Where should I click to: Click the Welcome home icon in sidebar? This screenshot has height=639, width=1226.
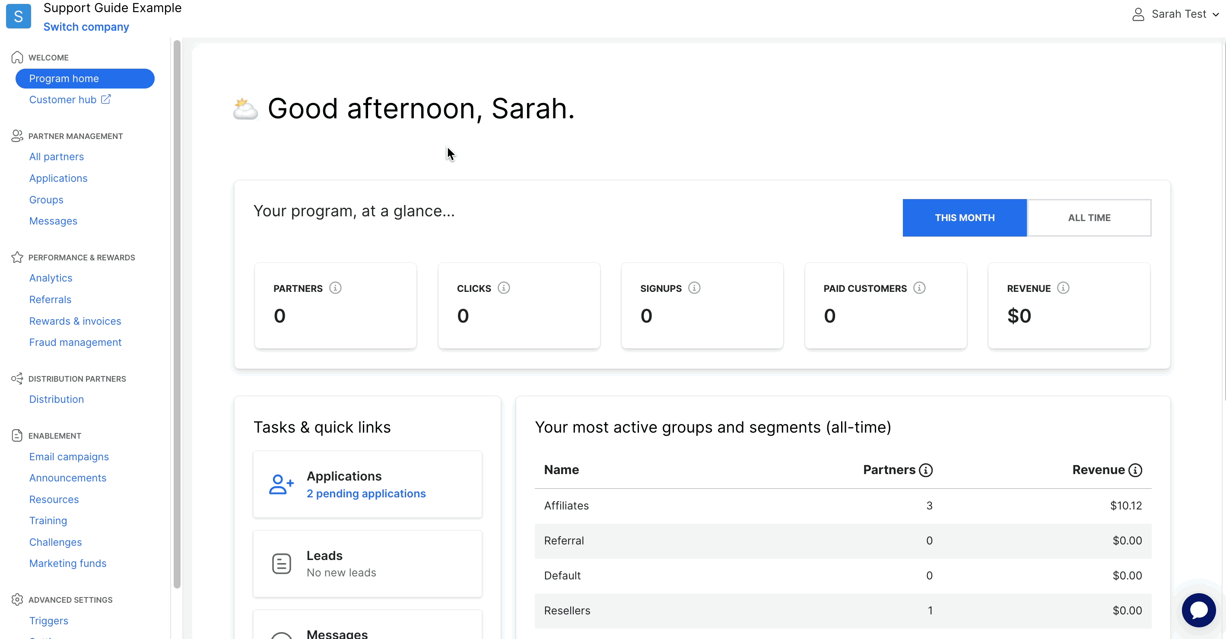(17, 57)
